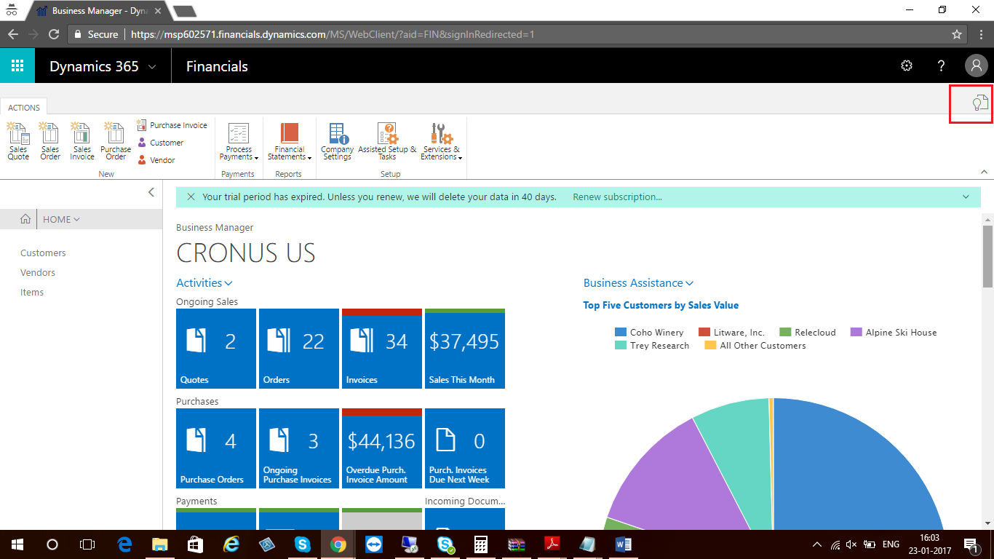This screenshot has width=994, height=559.
Task: Collapse the ribbon with the chevron
Action: tap(985, 172)
